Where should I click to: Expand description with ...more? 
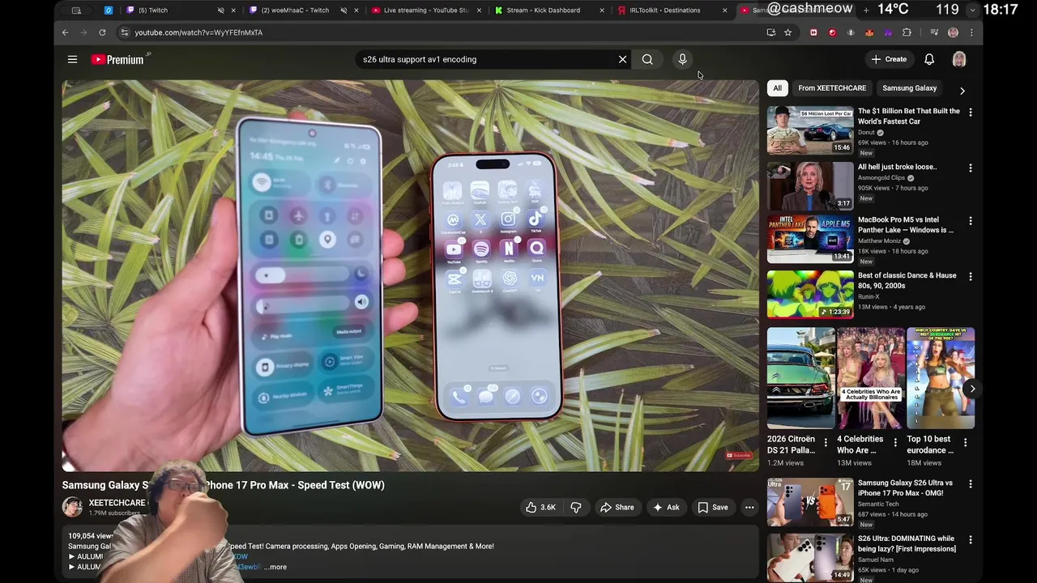click(x=275, y=567)
